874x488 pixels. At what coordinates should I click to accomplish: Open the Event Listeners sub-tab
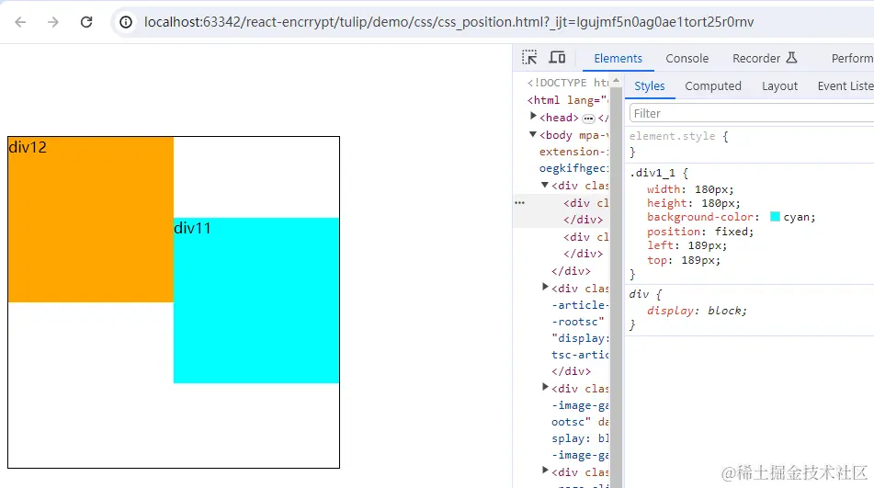click(x=845, y=86)
